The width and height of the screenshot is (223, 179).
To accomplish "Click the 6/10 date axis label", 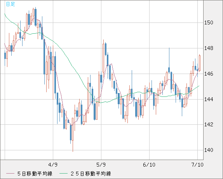I will click(x=149, y=165).
